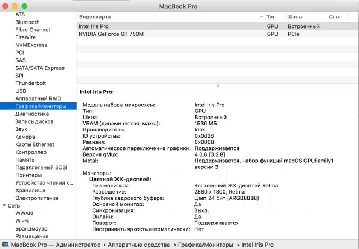Click the Цветной ЖК-дисплей heading

[120, 180]
